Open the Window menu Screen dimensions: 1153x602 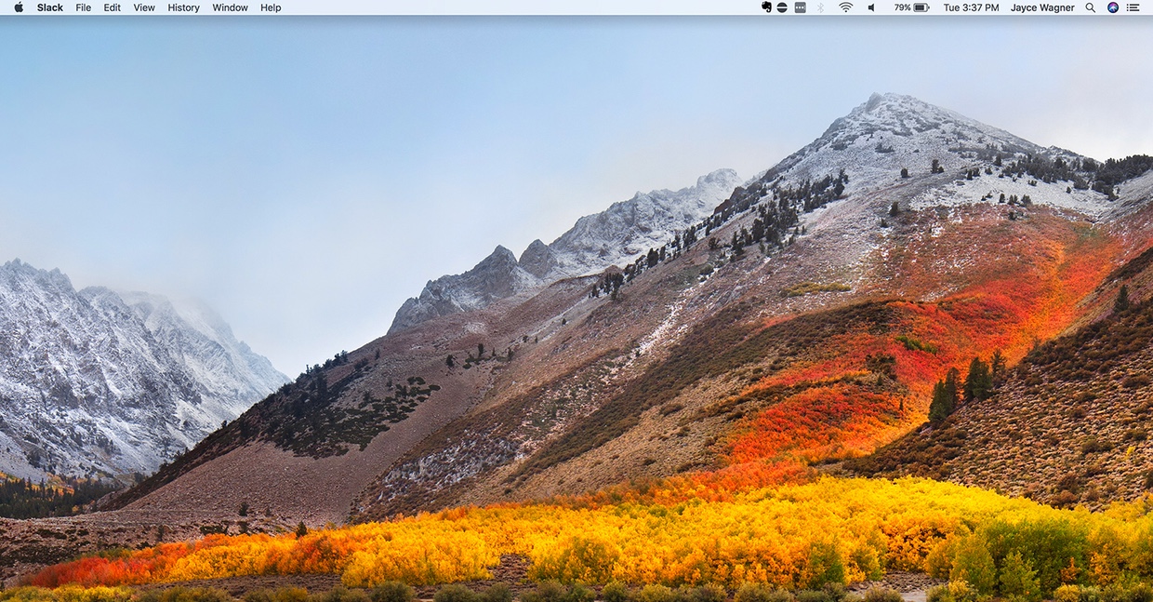230,7
